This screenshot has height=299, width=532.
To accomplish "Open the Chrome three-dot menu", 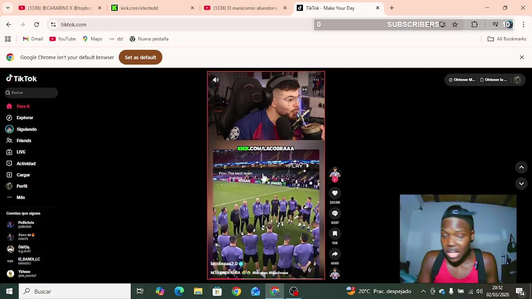I will click(524, 25).
